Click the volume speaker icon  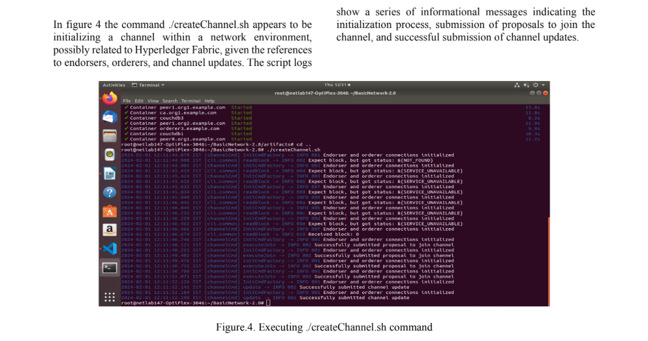coord(526,85)
